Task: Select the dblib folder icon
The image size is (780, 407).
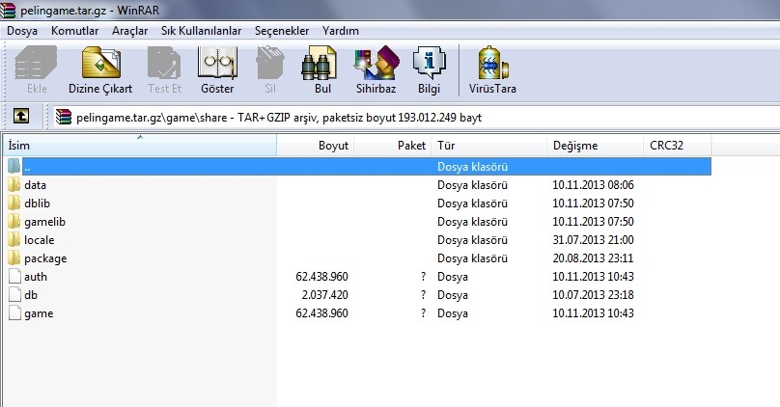Action: [x=14, y=203]
